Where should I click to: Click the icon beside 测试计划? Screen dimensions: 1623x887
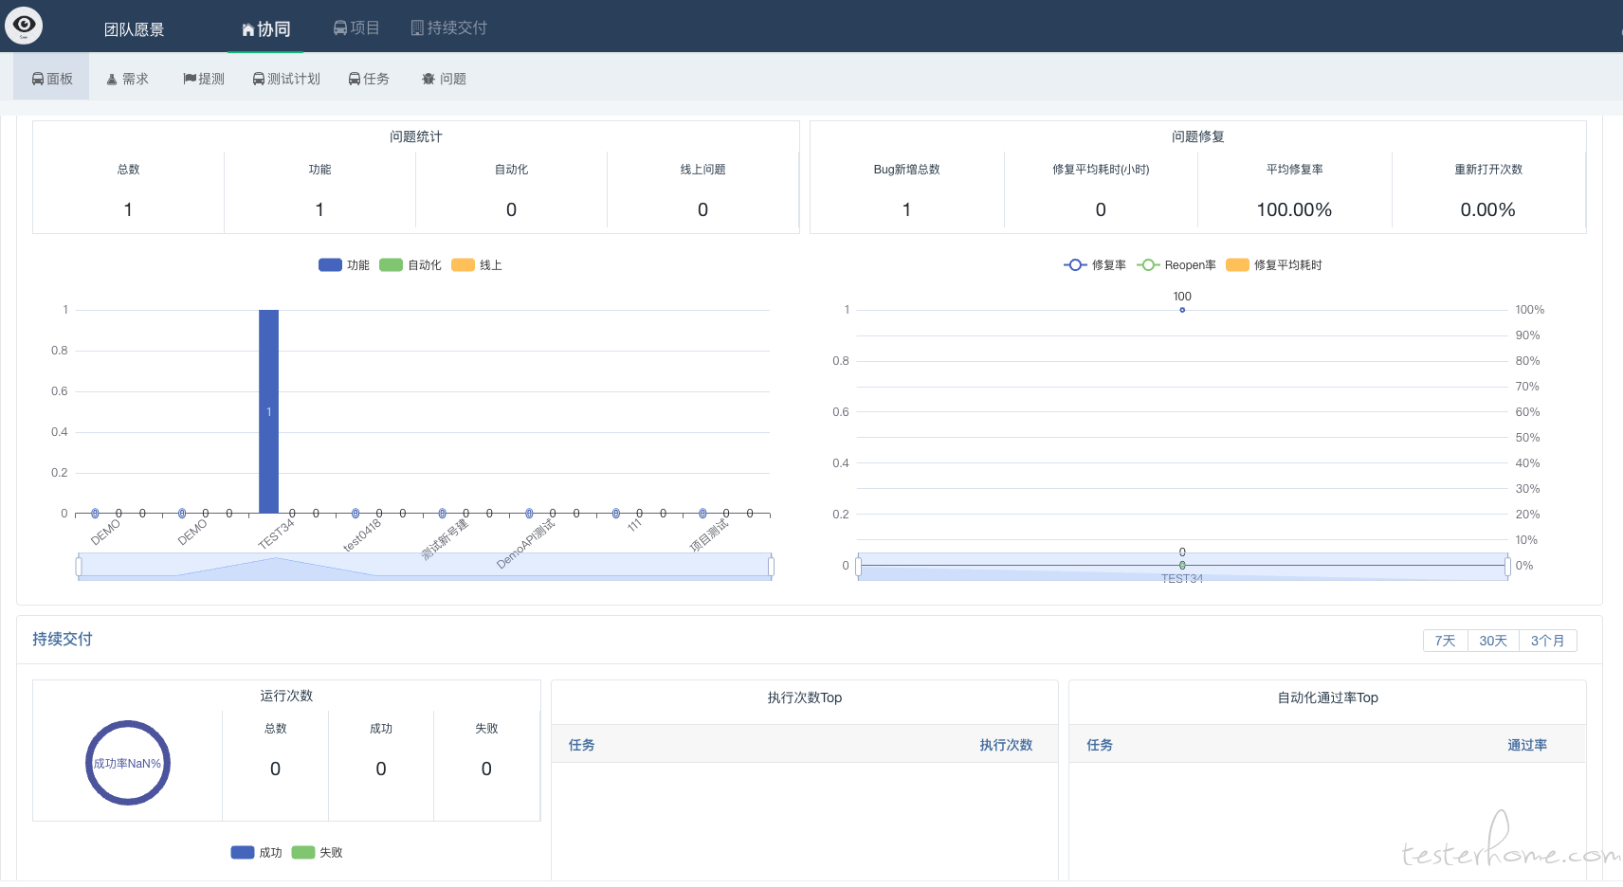coord(259,79)
